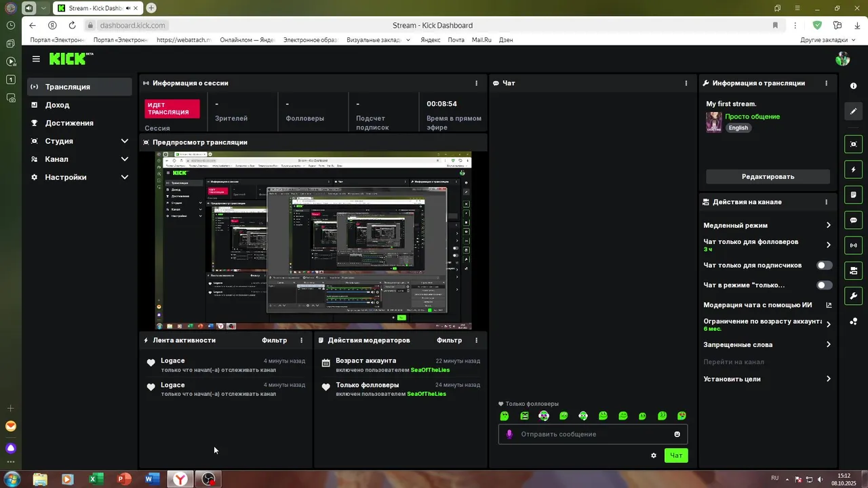
Task: Open account age restriction options arrow
Action: pos(828,325)
